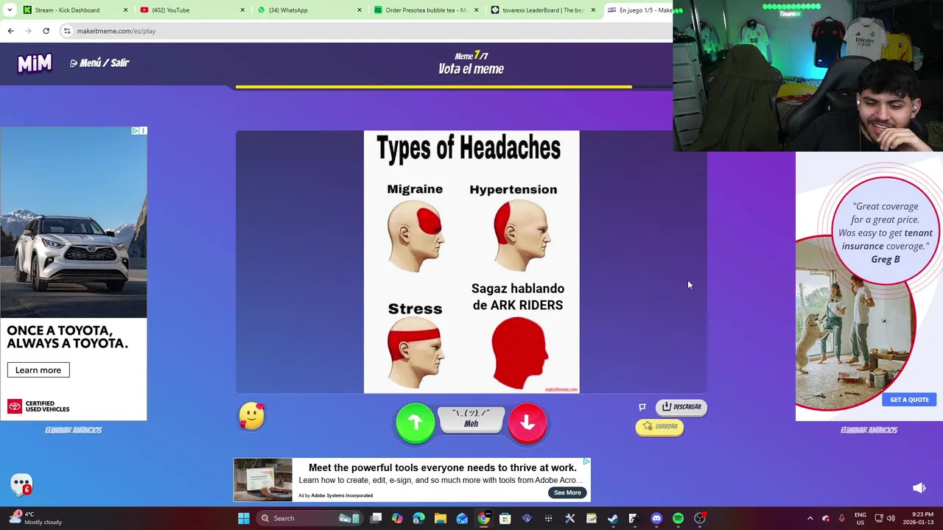Open the 4°C weather widget
943x530 pixels.
35,518
